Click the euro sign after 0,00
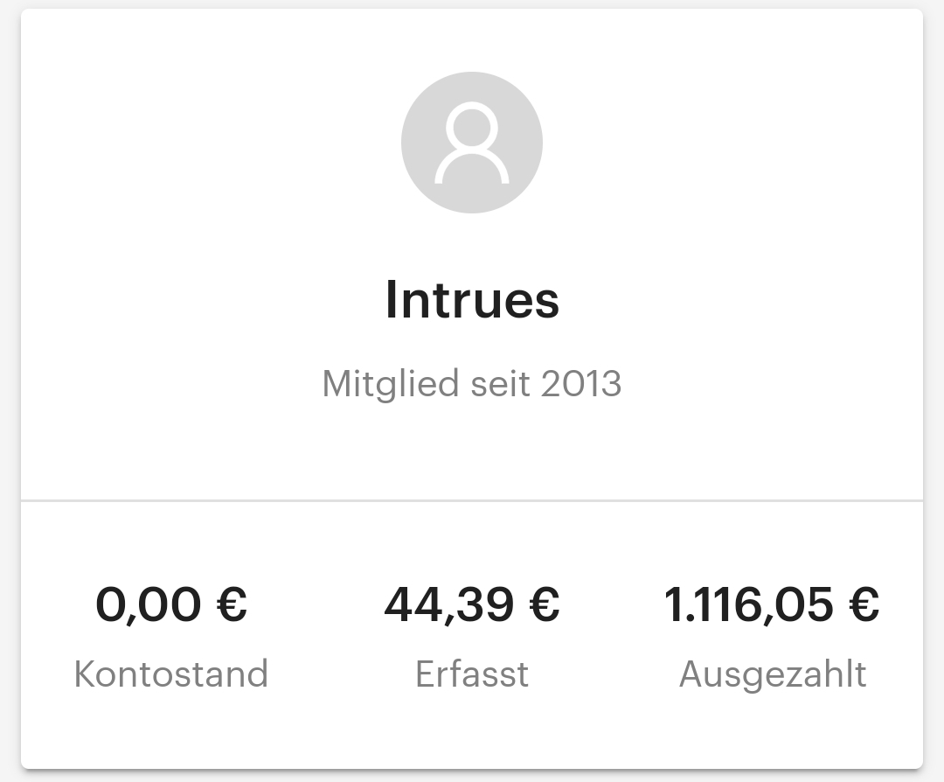The height and width of the screenshot is (782, 944). click(231, 604)
